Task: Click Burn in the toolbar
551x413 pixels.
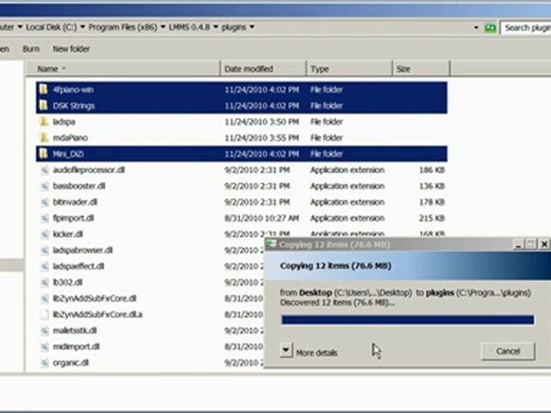Action: [31, 49]
